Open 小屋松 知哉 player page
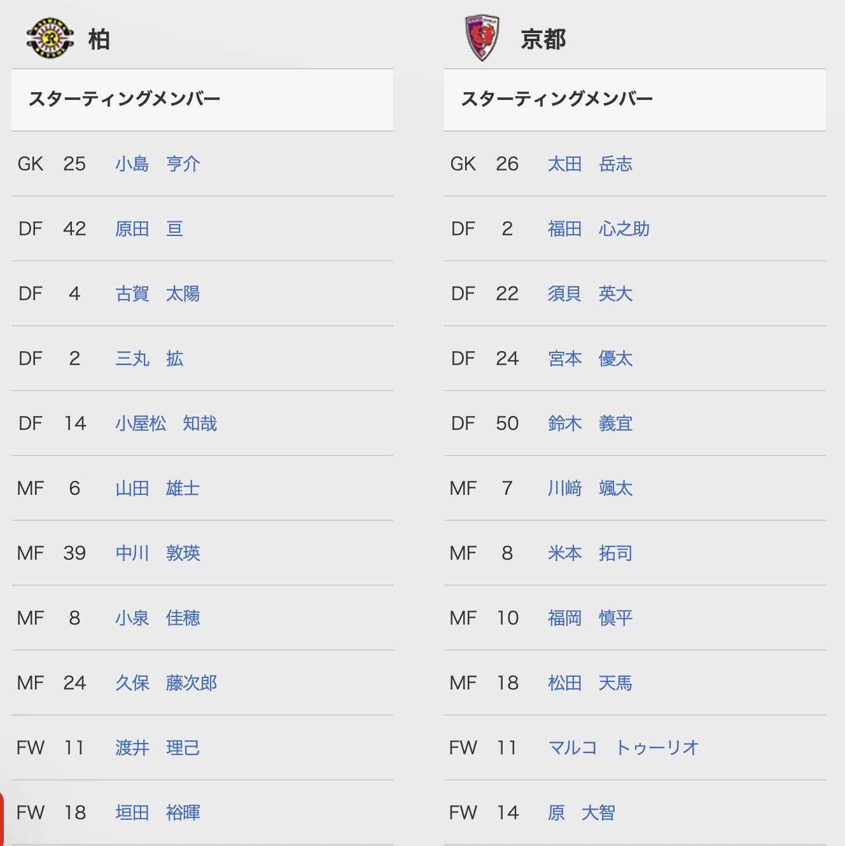This screenshot has height=846, width=845. [166, 424]
